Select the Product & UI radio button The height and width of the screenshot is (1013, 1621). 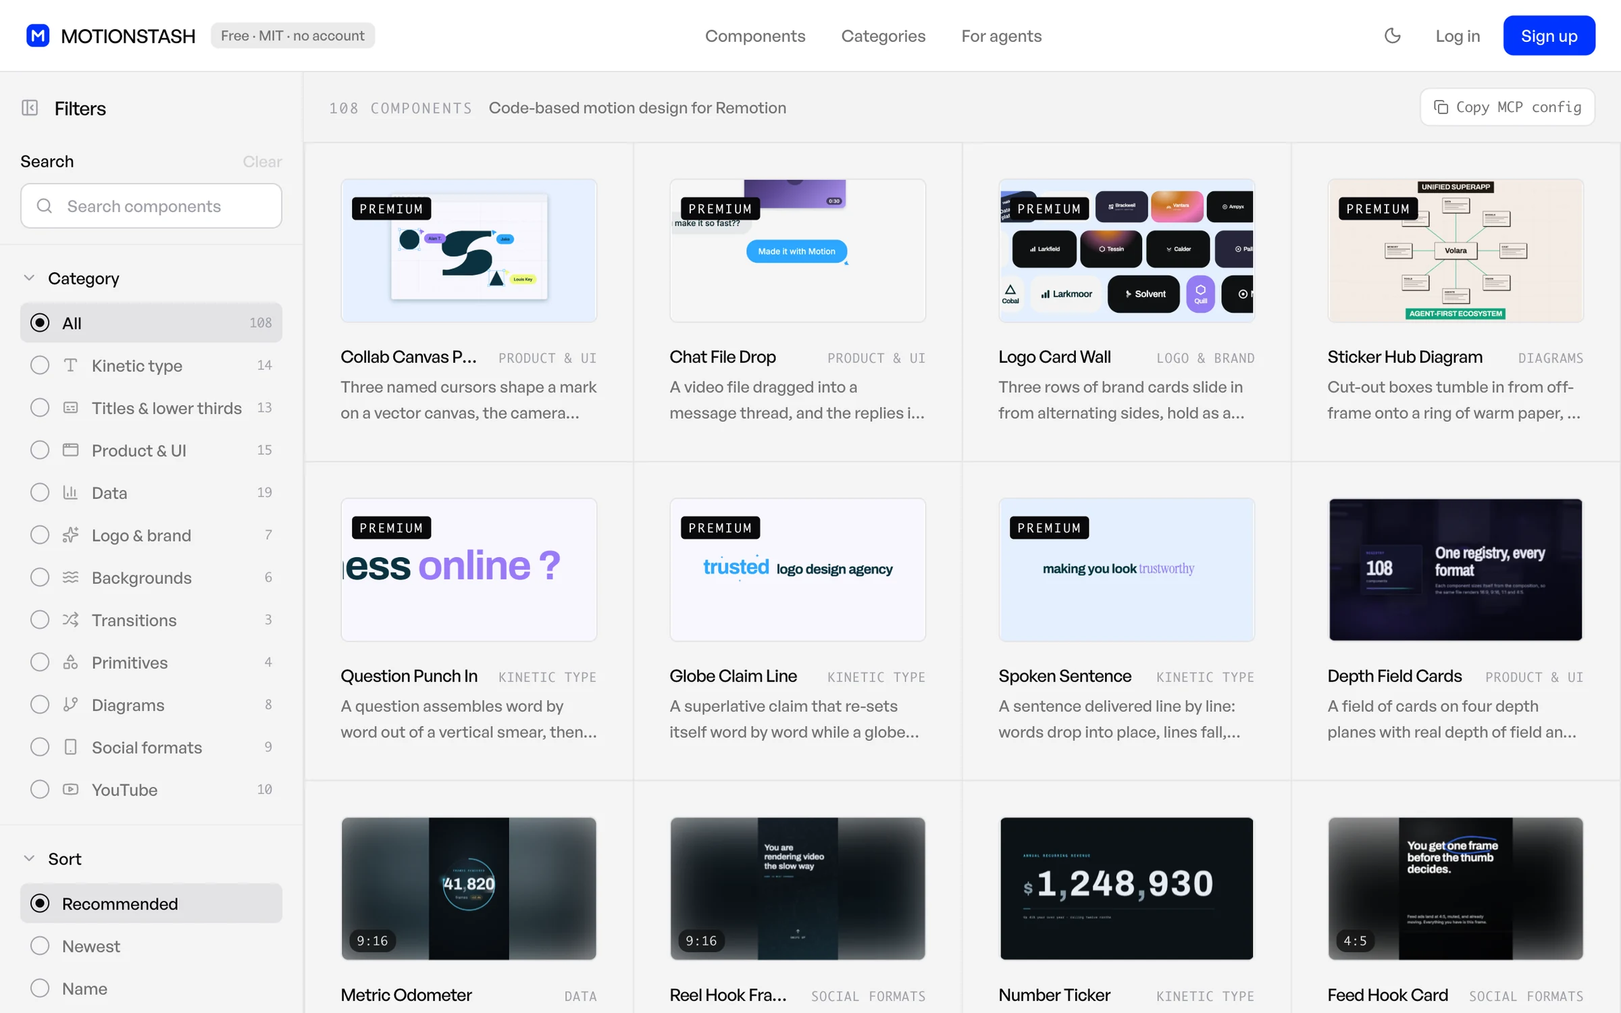pos(40,450)
